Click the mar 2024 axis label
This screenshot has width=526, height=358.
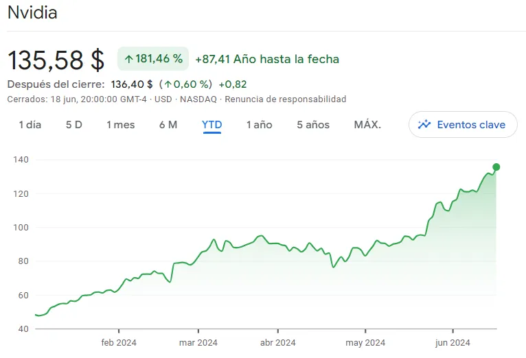(198, 343)
